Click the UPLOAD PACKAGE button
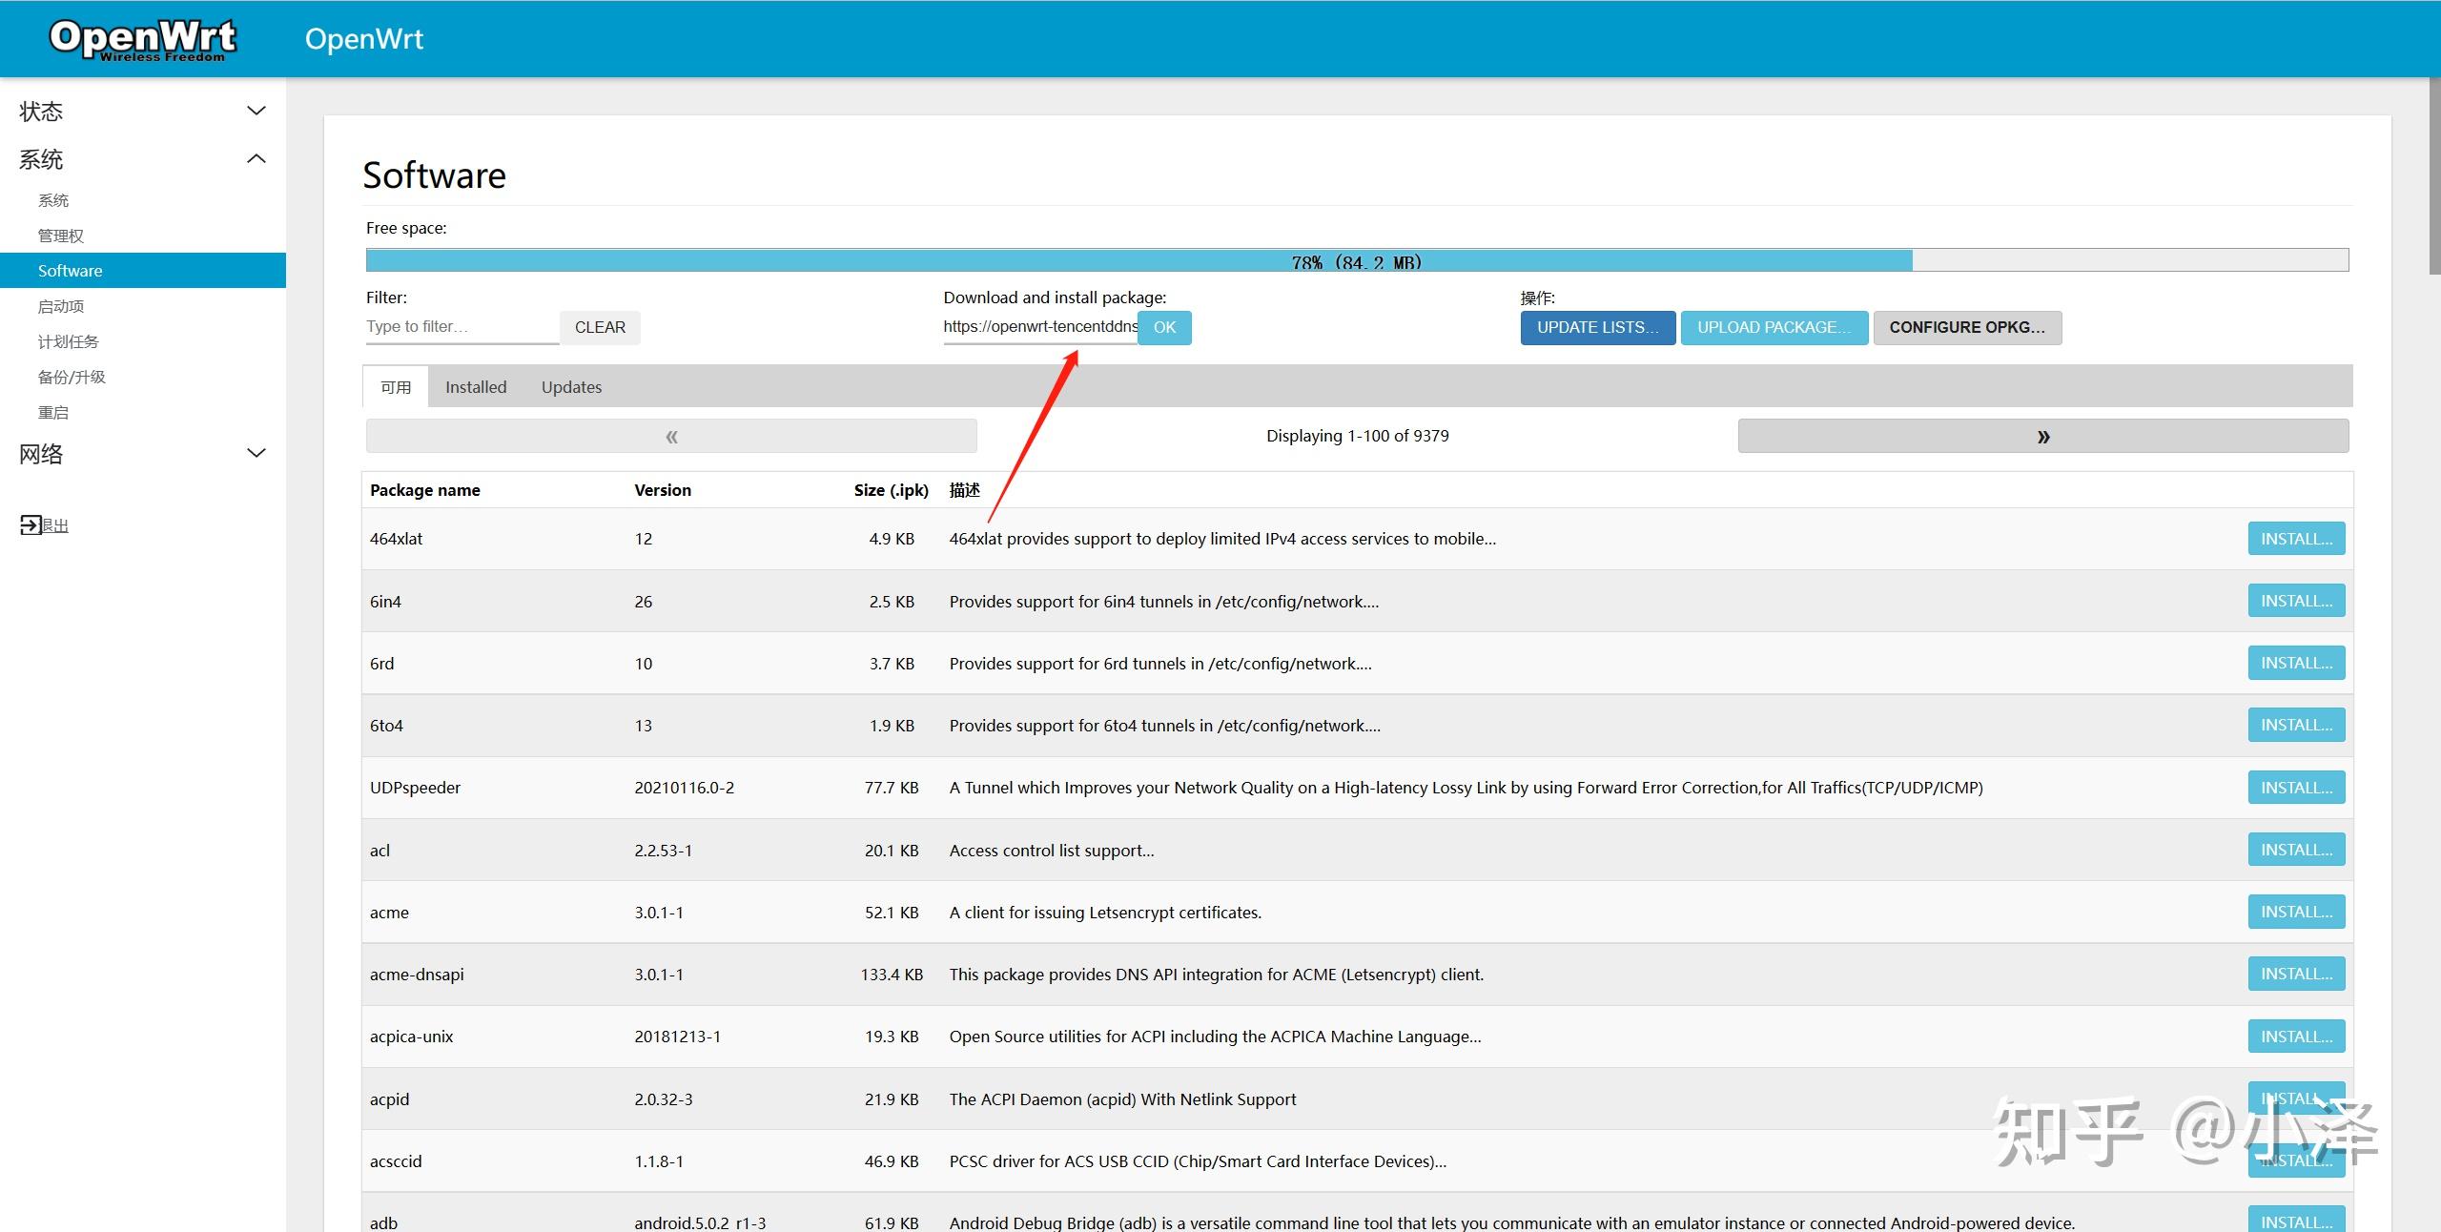 1774,327
